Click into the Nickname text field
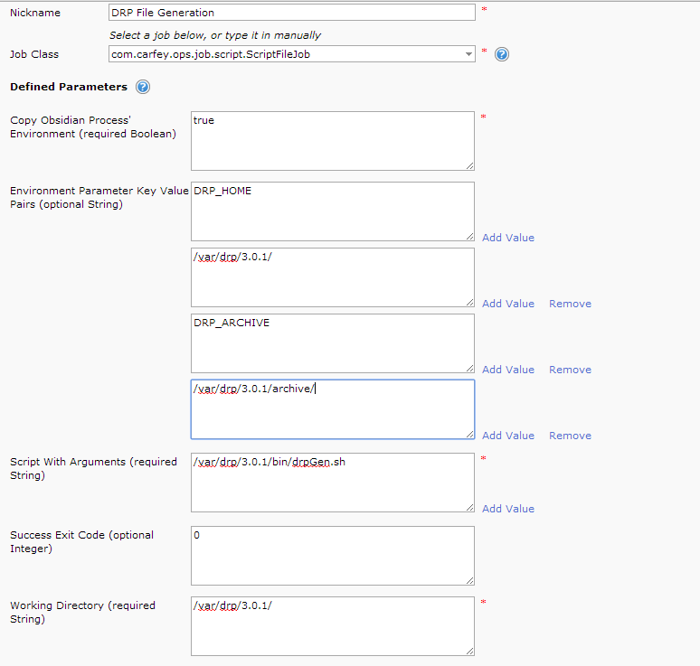The height and width of the screenshot is (666, 700). point(290,13)
